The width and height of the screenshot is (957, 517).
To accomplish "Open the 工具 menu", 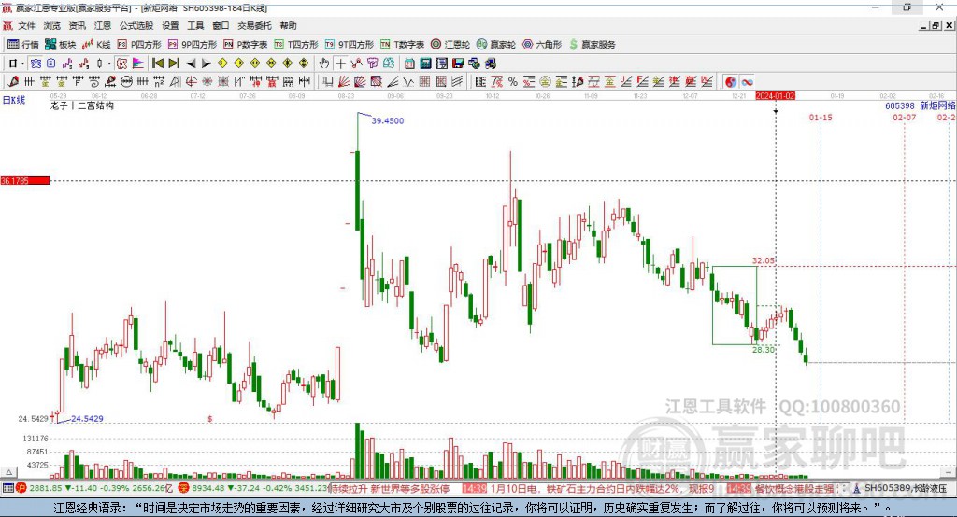I will [x=195, y=25].
